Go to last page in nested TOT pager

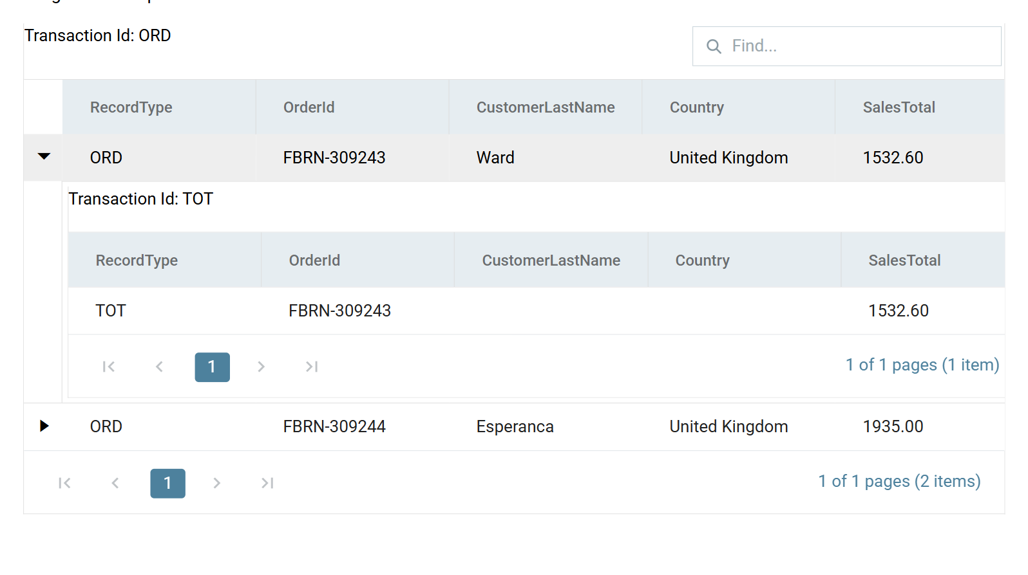(x=312, y=367)
